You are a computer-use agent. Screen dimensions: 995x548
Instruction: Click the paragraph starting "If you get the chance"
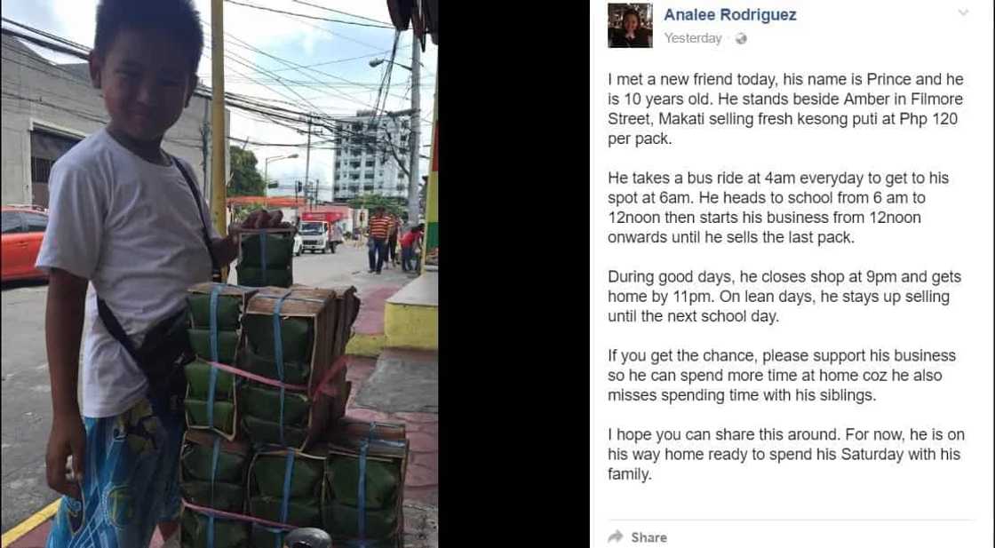(x=782, y=375)
